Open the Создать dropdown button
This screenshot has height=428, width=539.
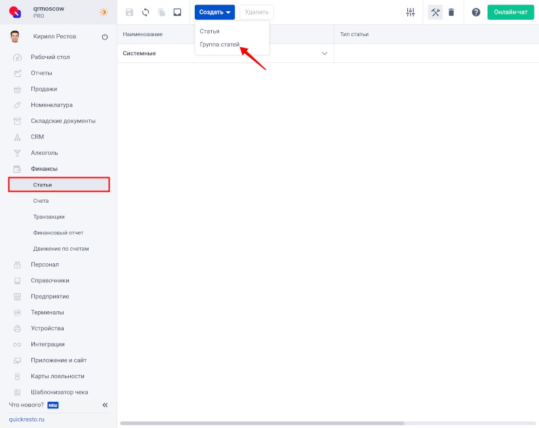coord(214,12)
